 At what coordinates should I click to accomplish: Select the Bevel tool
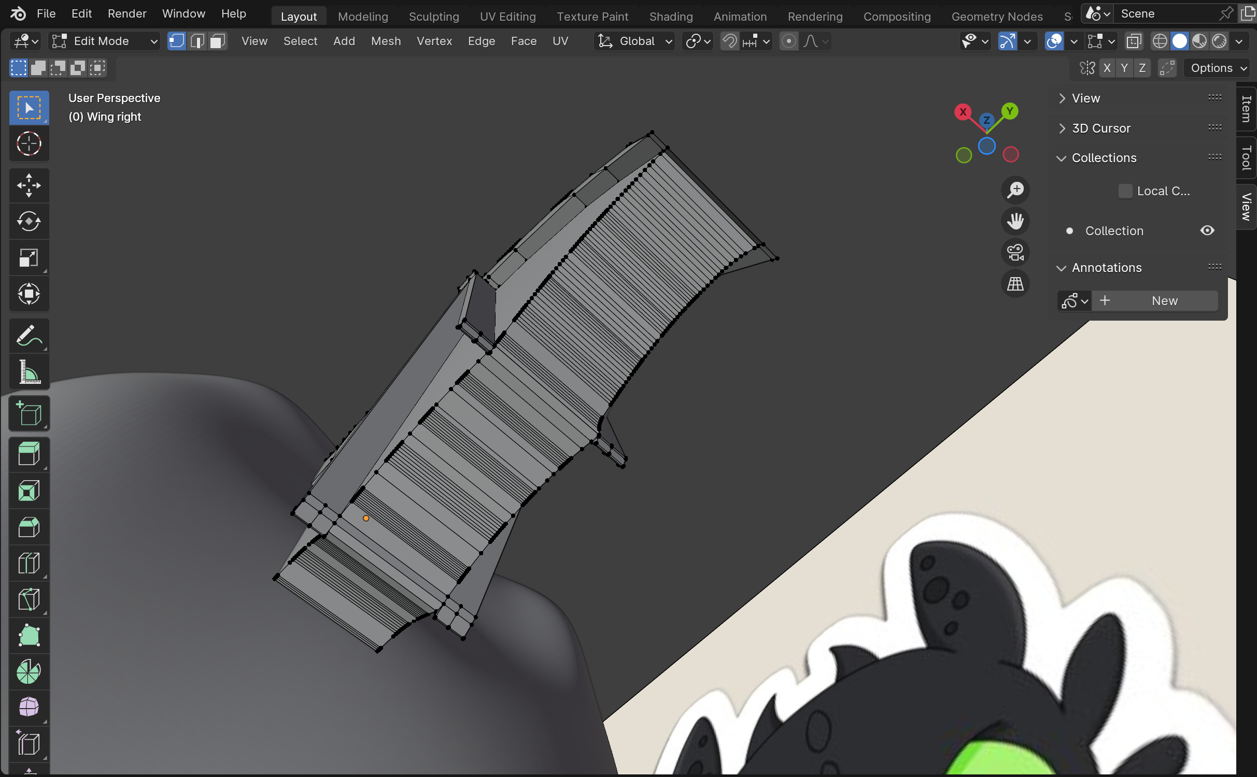click(x=29, y=527)
